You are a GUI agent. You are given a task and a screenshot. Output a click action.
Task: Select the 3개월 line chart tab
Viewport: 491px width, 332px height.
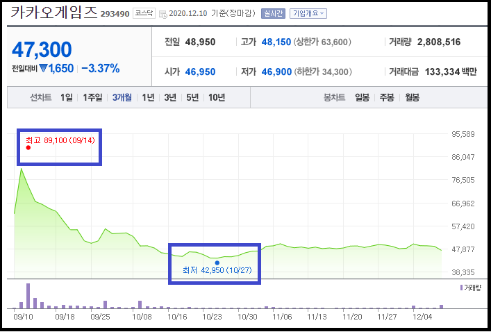122,97
